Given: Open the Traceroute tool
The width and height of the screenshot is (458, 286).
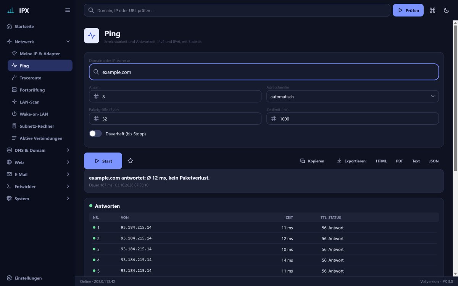Looking at the screenshot, I should point(40,78).
